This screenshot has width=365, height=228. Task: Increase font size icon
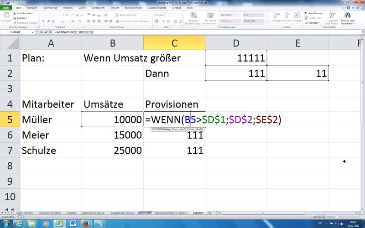point(77,15)
